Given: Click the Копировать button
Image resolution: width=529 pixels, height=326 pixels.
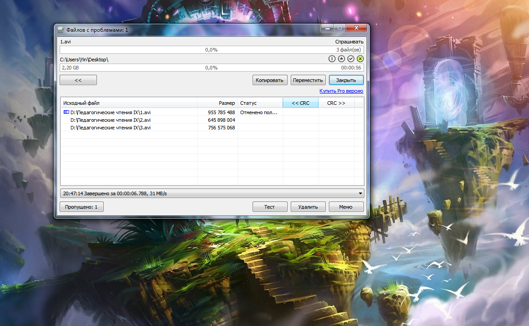Looking at the screenshot, I should click(270, 80).
